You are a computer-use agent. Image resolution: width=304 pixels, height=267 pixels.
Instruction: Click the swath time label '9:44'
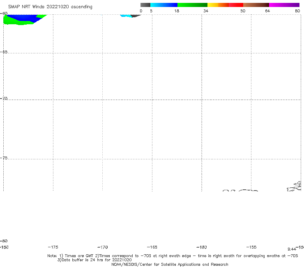[292, 249]
